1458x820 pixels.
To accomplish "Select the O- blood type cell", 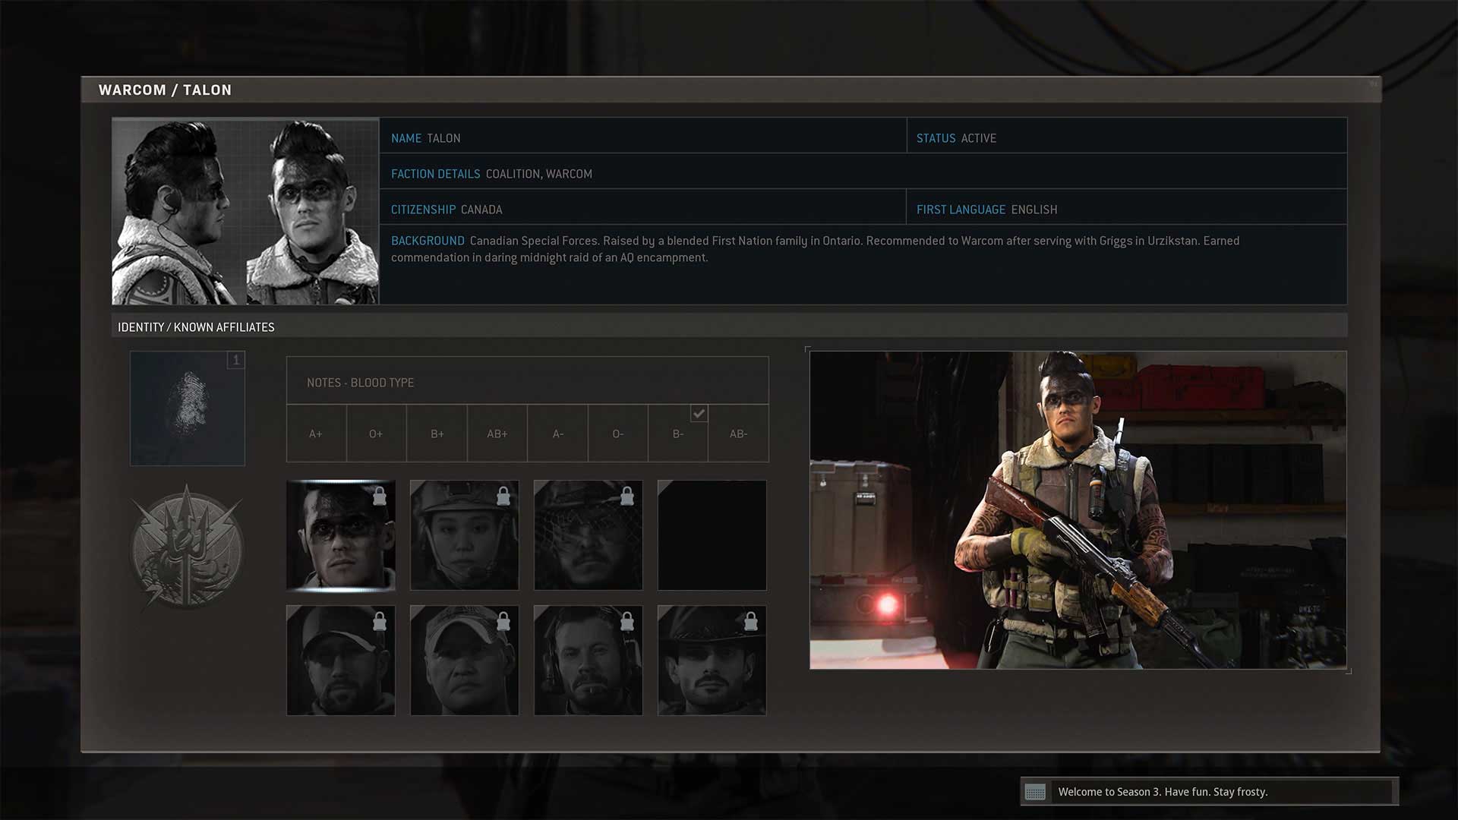I will point(617,434).
